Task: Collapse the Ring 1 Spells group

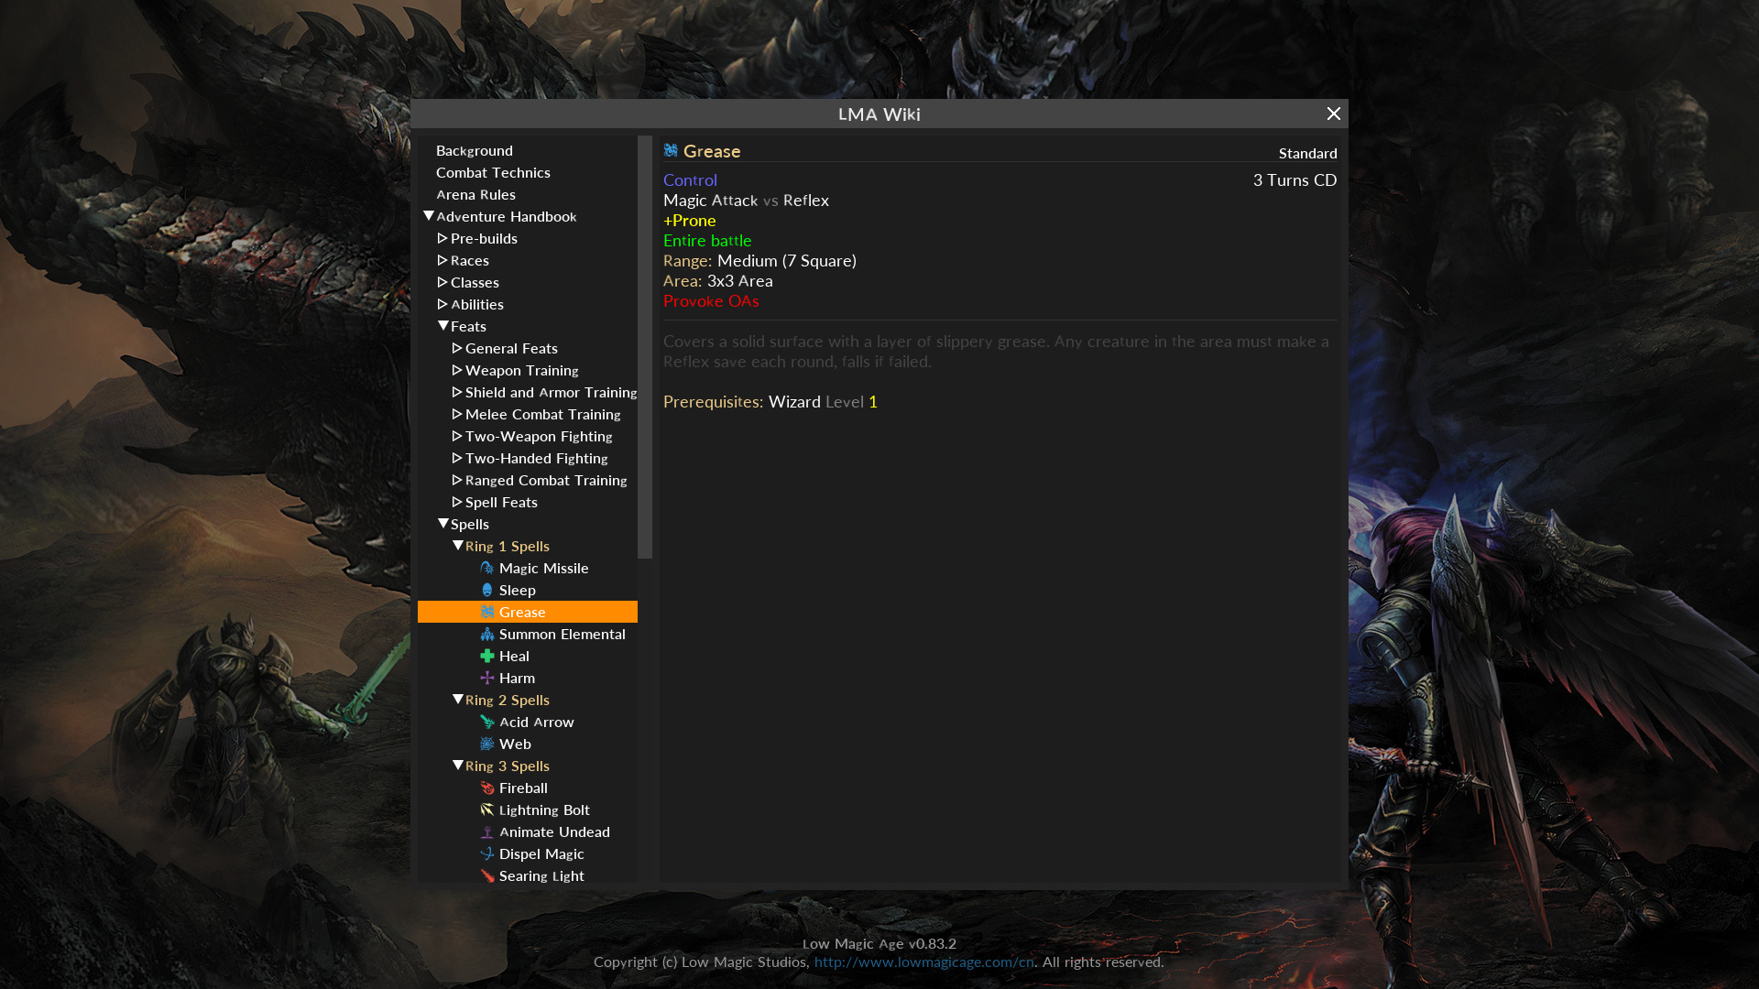Action: pos(458,546)
